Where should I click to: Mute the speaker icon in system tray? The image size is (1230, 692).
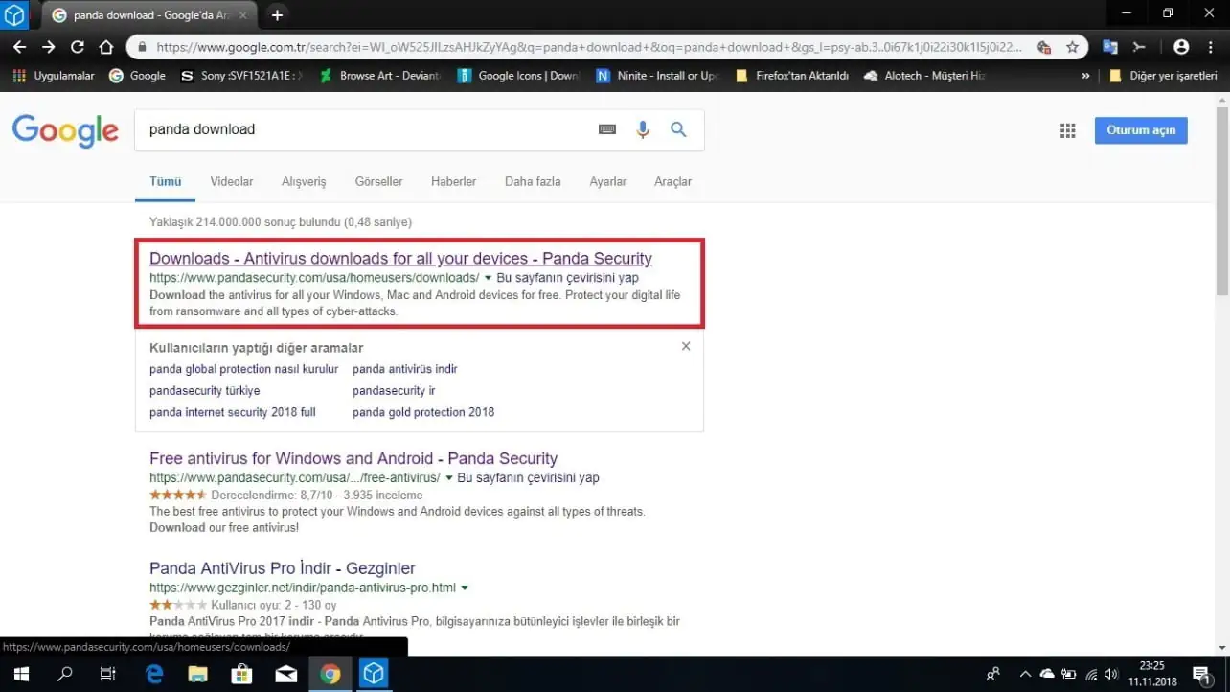coord(1111,674)
